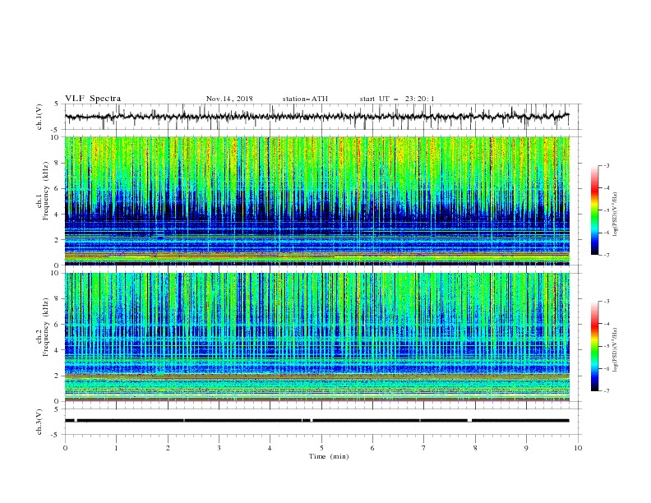The width and height of the screenshot is (651, 503).
Task: Click the 'ch.3(V)' axis label
Action: [x=39, y=422]
